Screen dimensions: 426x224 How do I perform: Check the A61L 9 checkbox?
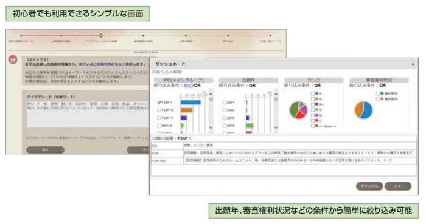pyautogui.click(x=159, y=126)
